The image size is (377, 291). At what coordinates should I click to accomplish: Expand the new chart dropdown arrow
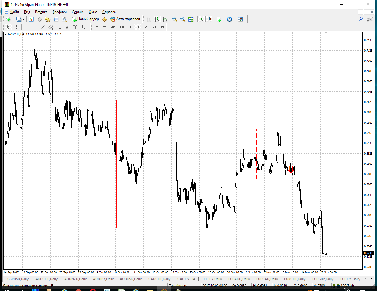(13, 19)
